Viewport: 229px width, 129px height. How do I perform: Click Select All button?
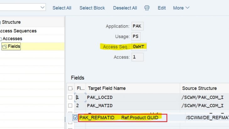point(62,8)
